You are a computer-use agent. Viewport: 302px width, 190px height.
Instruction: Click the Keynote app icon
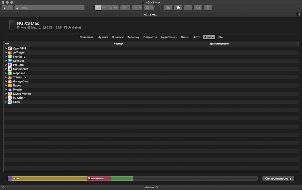(x=10, y=61)
